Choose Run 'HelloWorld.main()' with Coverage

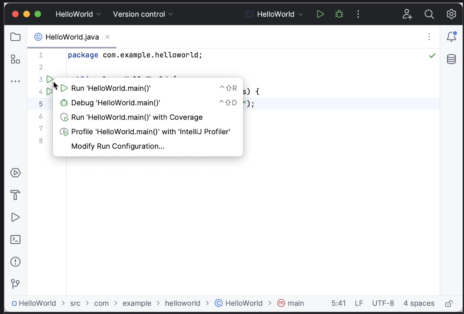pos(148,117)
